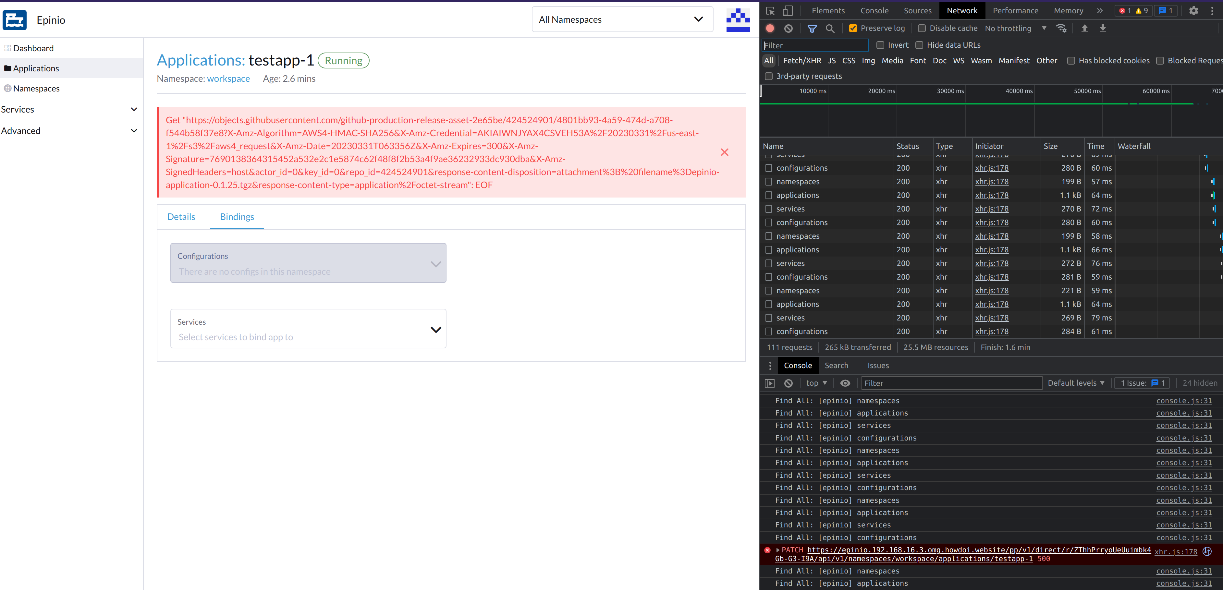Open the All Namespaces dropdown
This screenshot has height=590, width=1223.
(x=622, y=19)
